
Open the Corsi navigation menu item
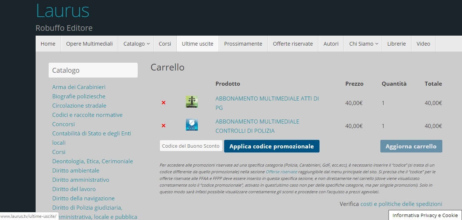coord(165,44)
